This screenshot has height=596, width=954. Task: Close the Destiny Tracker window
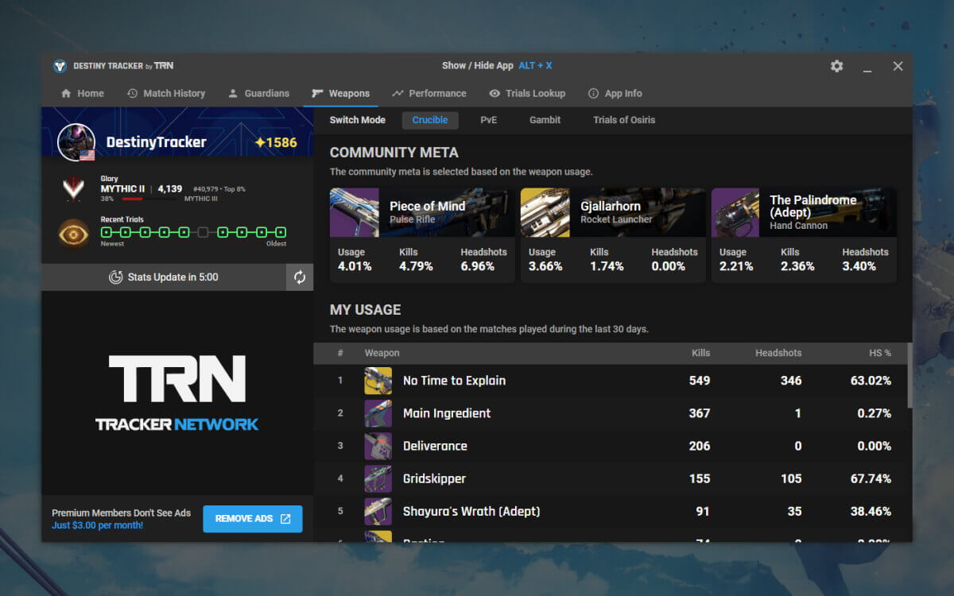[898, 66]
